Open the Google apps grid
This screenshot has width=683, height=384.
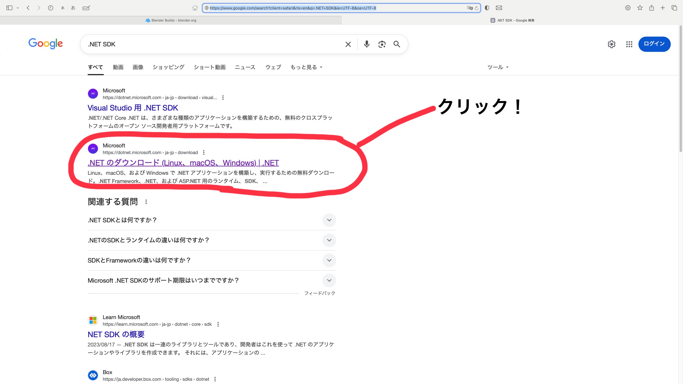coord(629,44)
